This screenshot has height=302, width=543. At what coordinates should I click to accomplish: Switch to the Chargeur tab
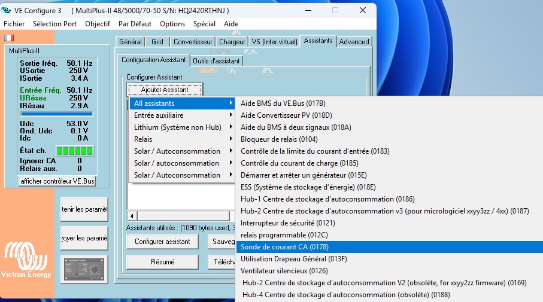pyautogui.click(x=232, y=42)
